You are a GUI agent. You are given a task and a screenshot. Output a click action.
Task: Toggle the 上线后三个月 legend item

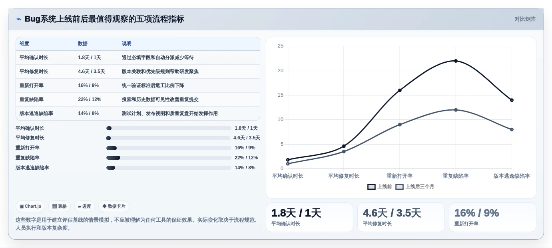click(415, 186)
